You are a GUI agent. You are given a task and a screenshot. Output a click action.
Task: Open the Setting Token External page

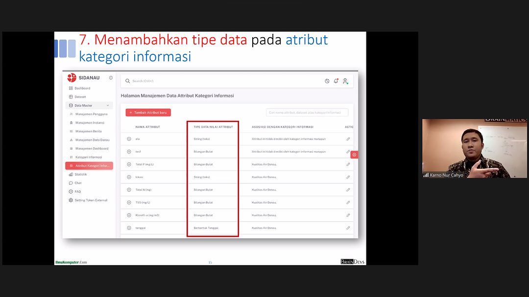[x=91, y=200]
